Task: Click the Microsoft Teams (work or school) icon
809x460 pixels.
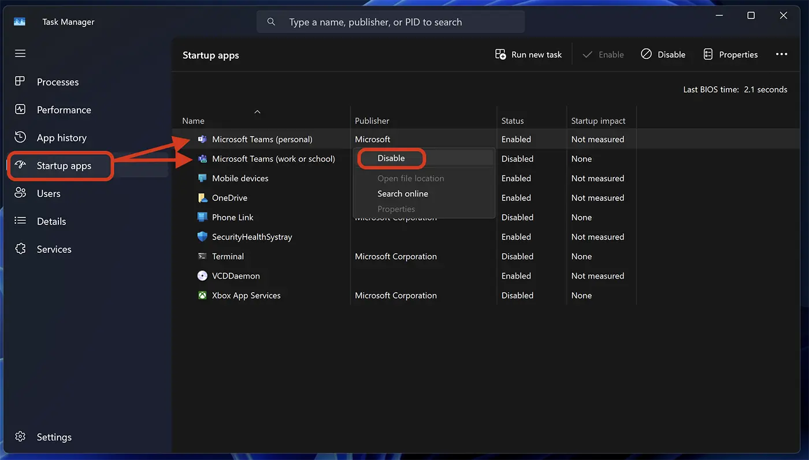Action: click(x=202, y=159)
